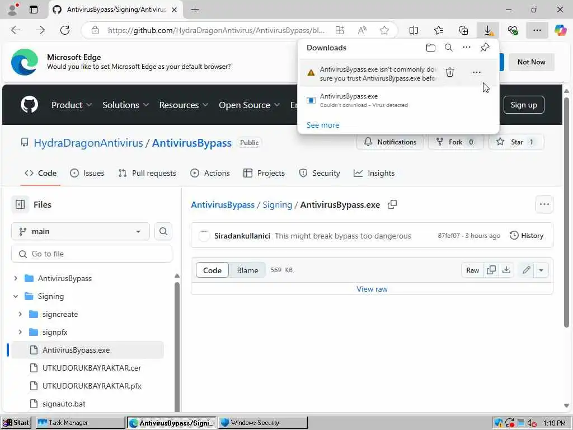Screen dimensions: 573x430
Task: Open Browser essentials heart icon
Action: [x=513, y=30]
